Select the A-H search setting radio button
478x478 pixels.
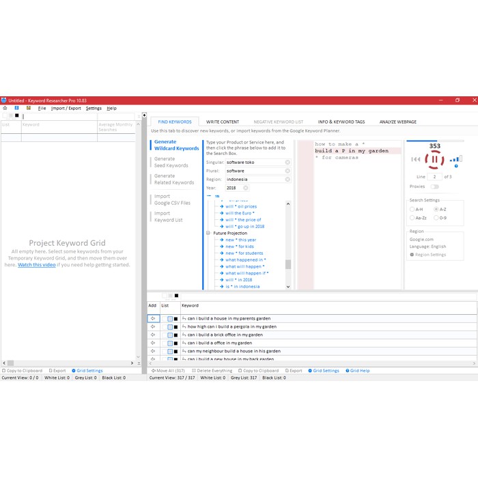click(412, 209)
